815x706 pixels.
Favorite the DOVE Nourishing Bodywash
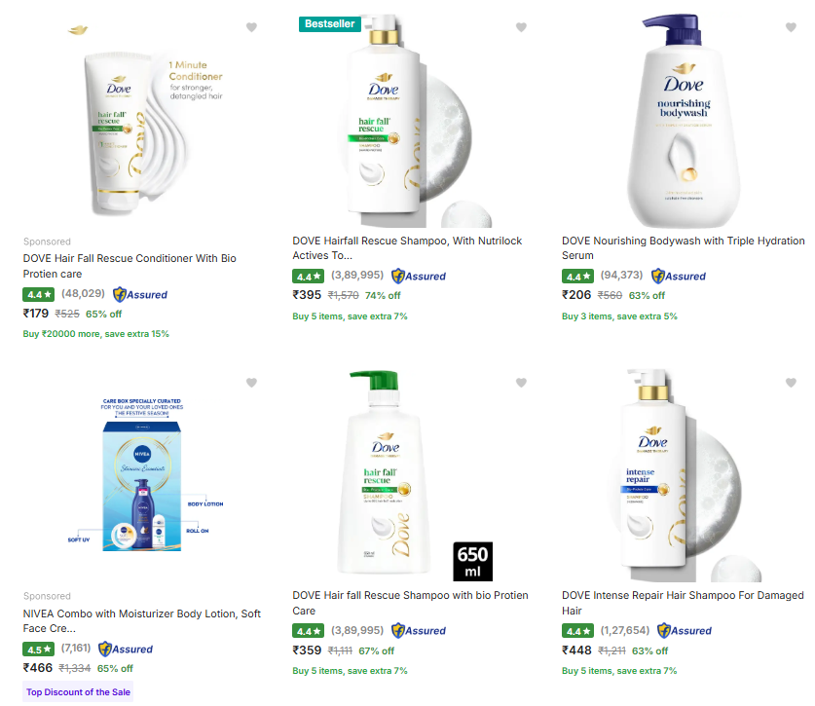click(x=791, y=27)
